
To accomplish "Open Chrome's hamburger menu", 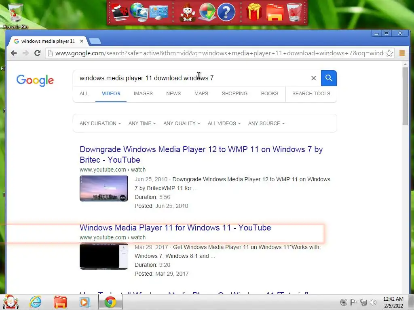I will tap(402, 53).
